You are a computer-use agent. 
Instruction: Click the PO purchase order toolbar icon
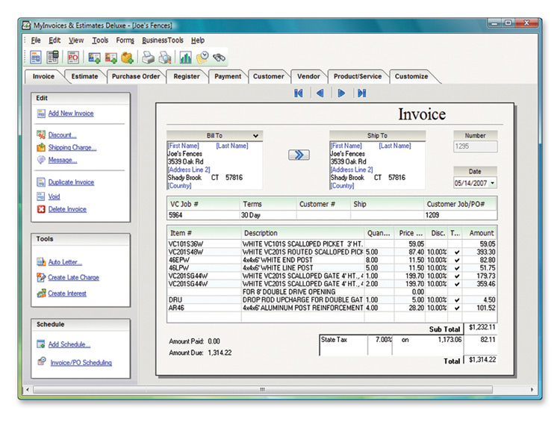pyautogui.click(x=73, y=58)
